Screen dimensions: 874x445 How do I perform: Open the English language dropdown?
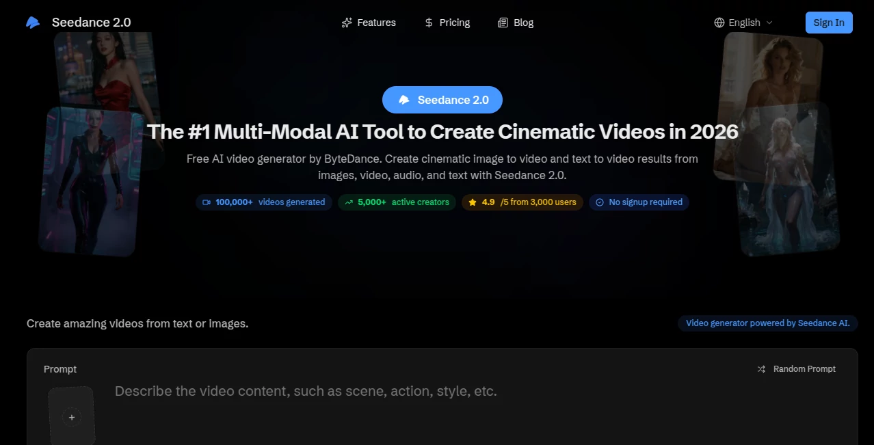click(743, 22)
